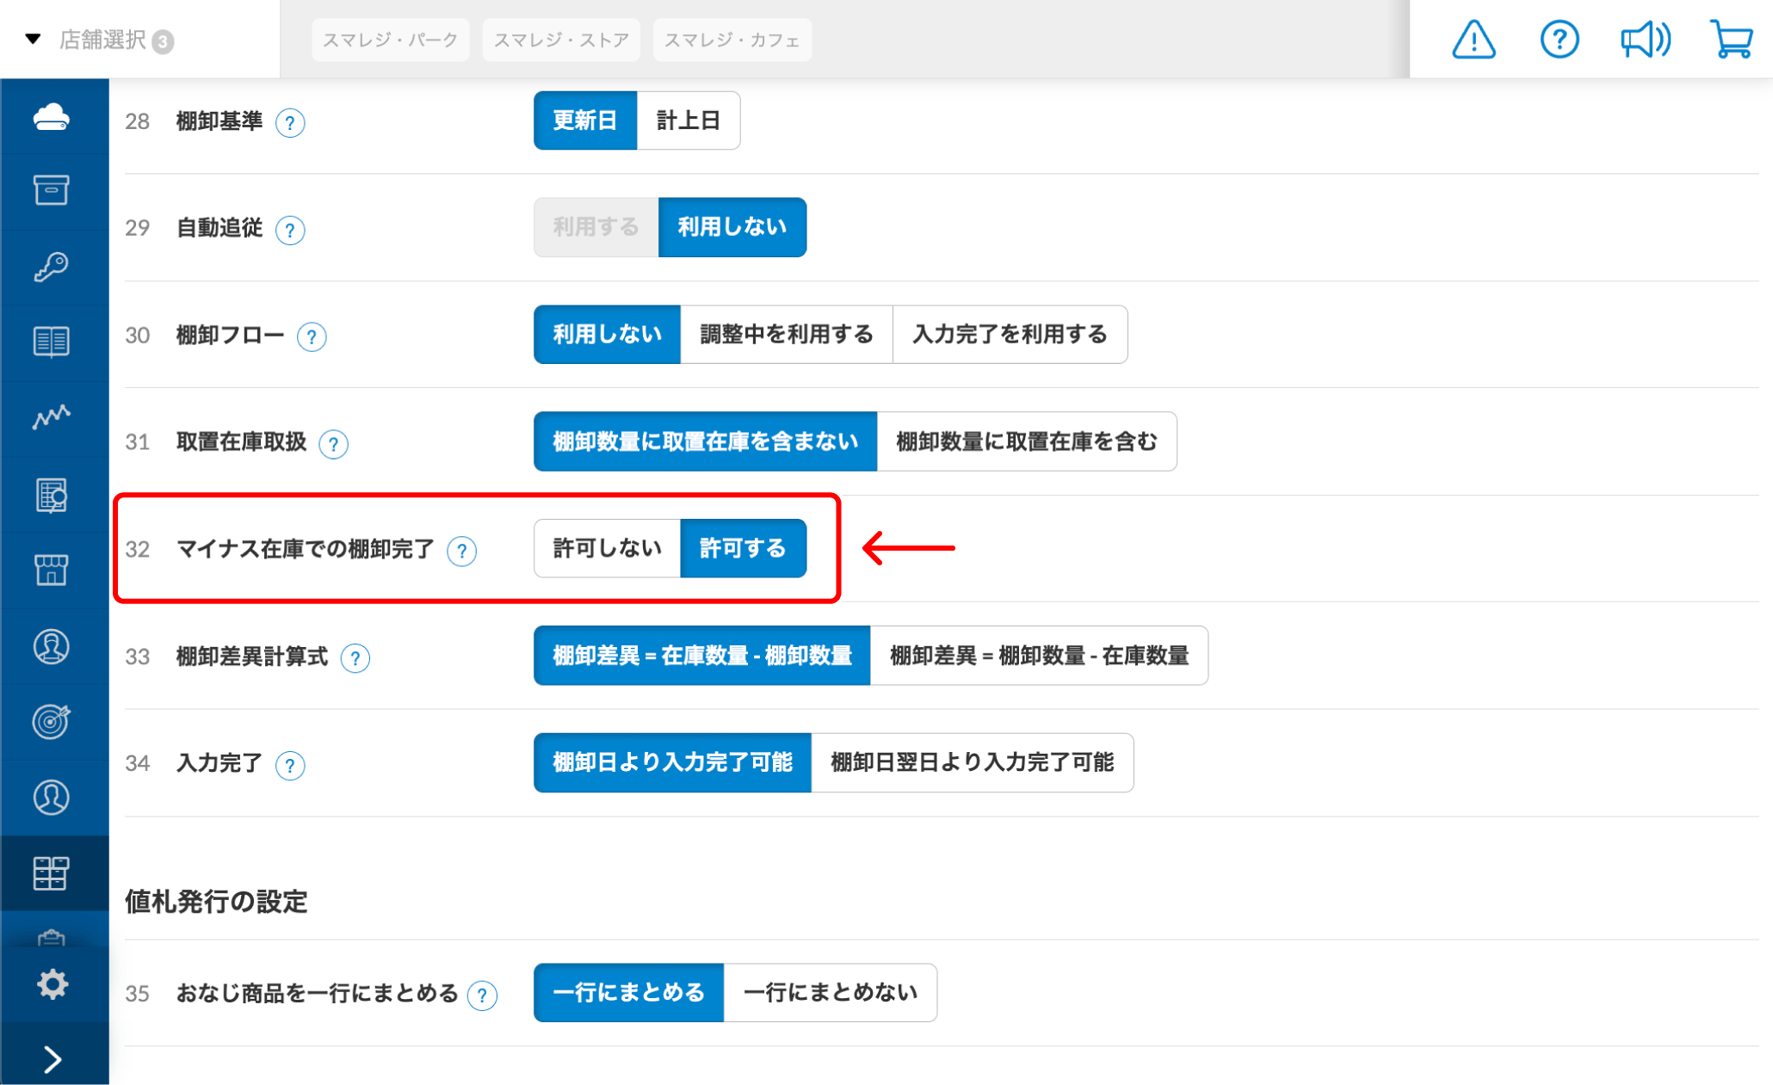Screen dimensions: 1773x1085
Task: Open the target sidebar icon
Action: 52,721
